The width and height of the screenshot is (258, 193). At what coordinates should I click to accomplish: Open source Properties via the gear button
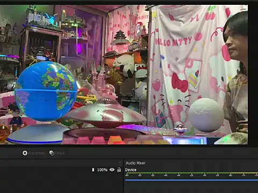tap(33, 153)
